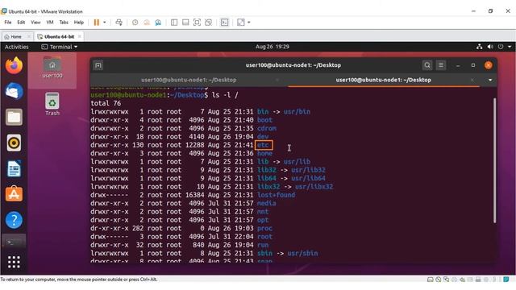Take a snapshot using the clock icon
The height and width of the screenshot is (290, 516).
(x=135, y=23)
